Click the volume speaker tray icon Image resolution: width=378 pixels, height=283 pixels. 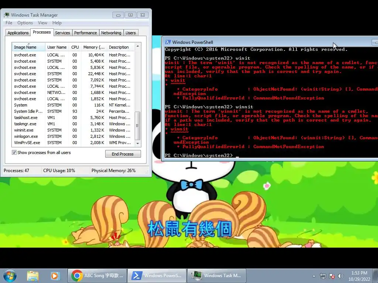340,276
